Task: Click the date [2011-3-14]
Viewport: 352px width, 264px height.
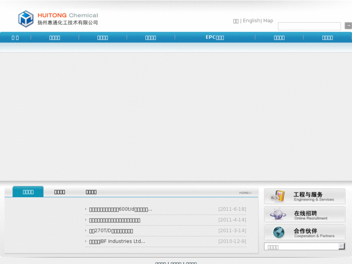Action: [x=232, y=231]
